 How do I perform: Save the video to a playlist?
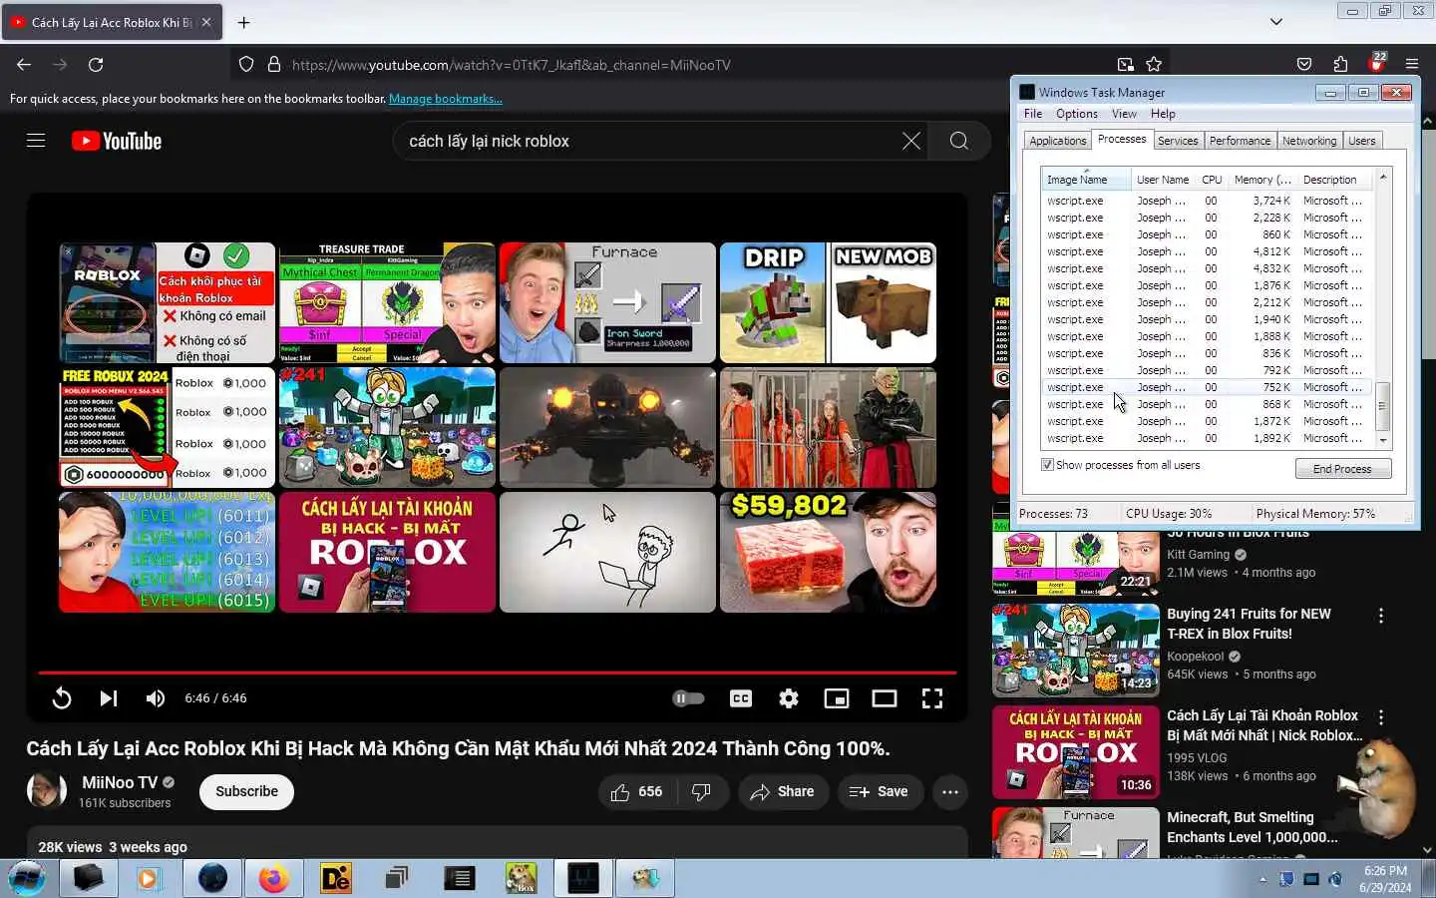(x=880, y=792)
